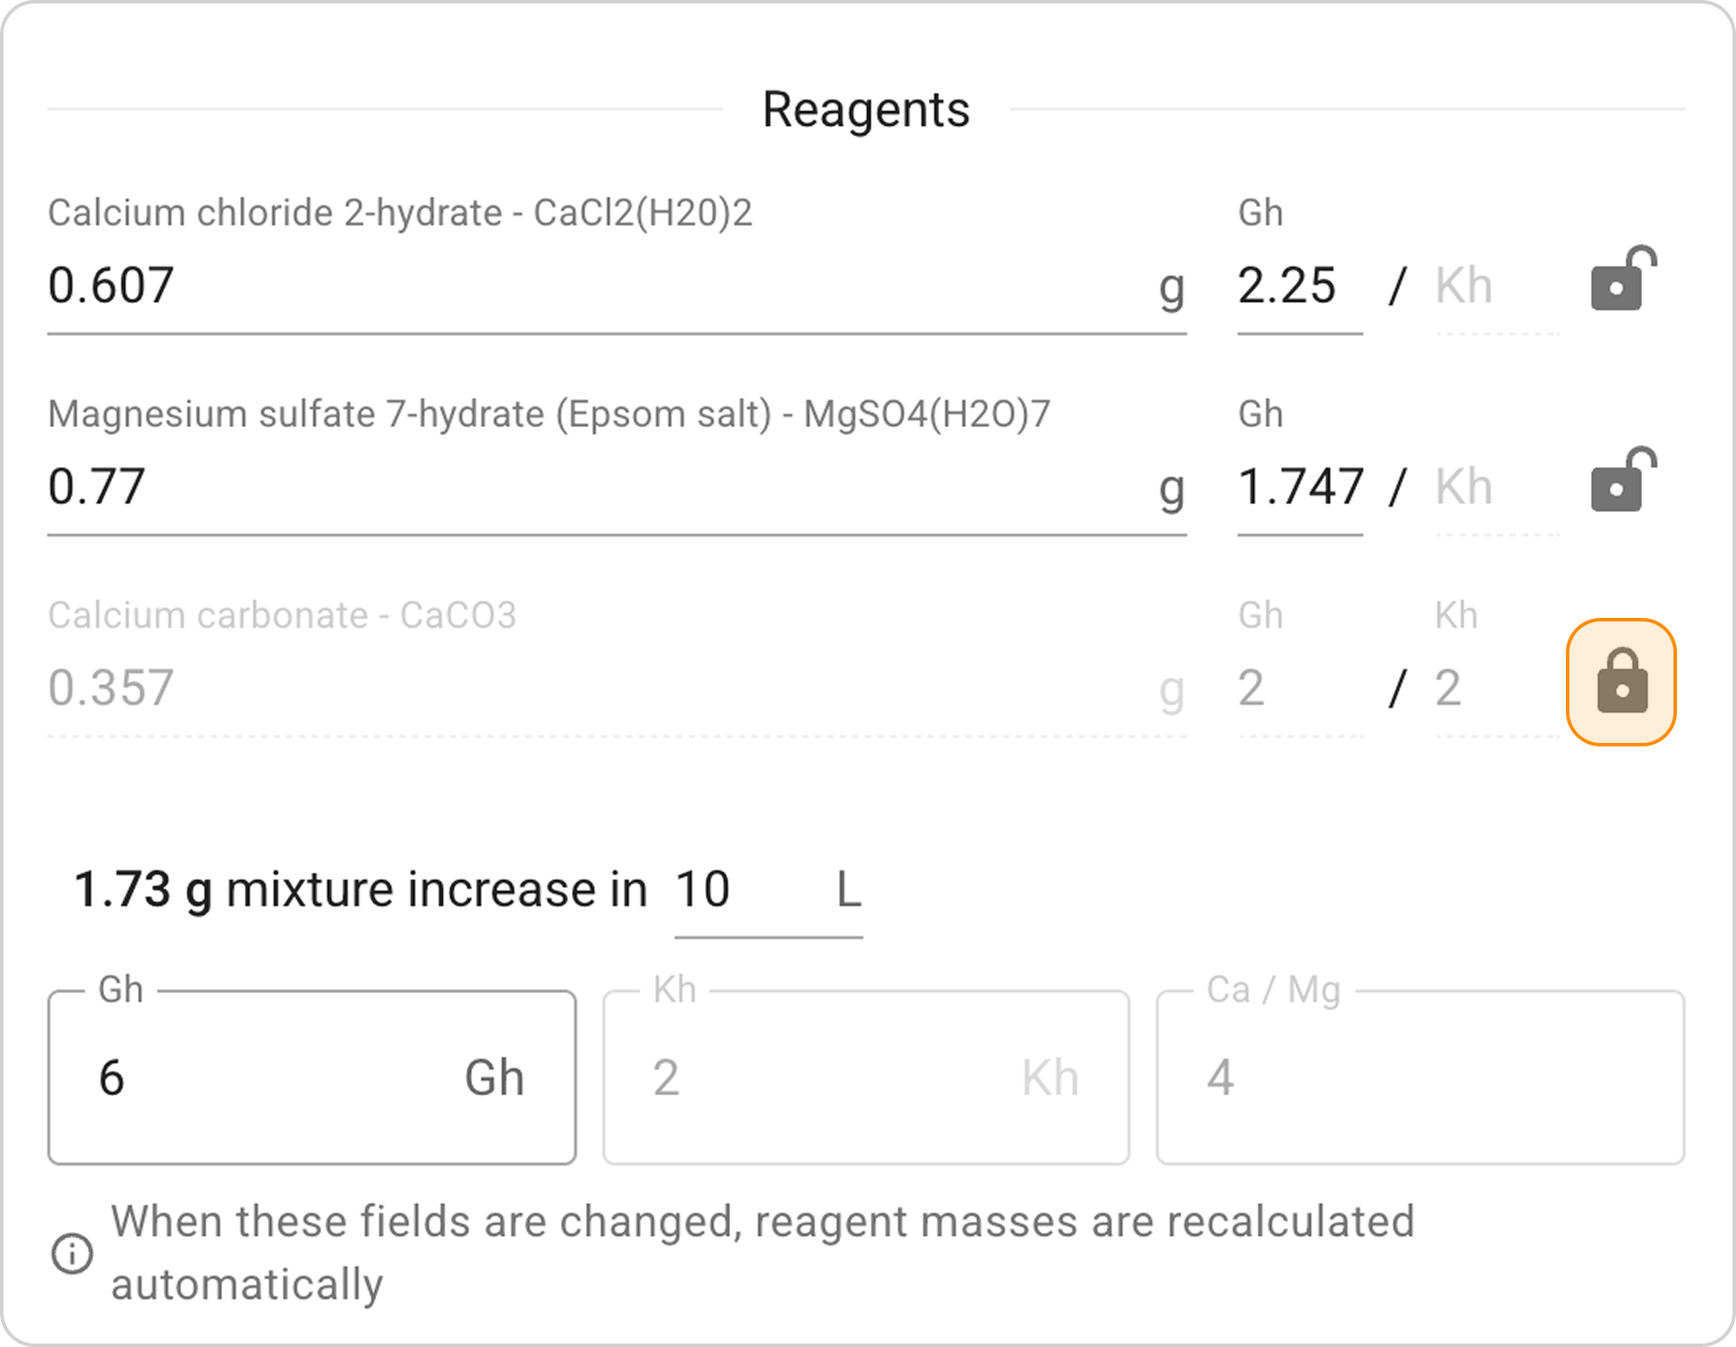Image resolution: width=1736 pixels, height=1347 pixels.
Task: Click the Magnesium sulfate Kh placeholder field
Action: click(x=1496, y=487)
